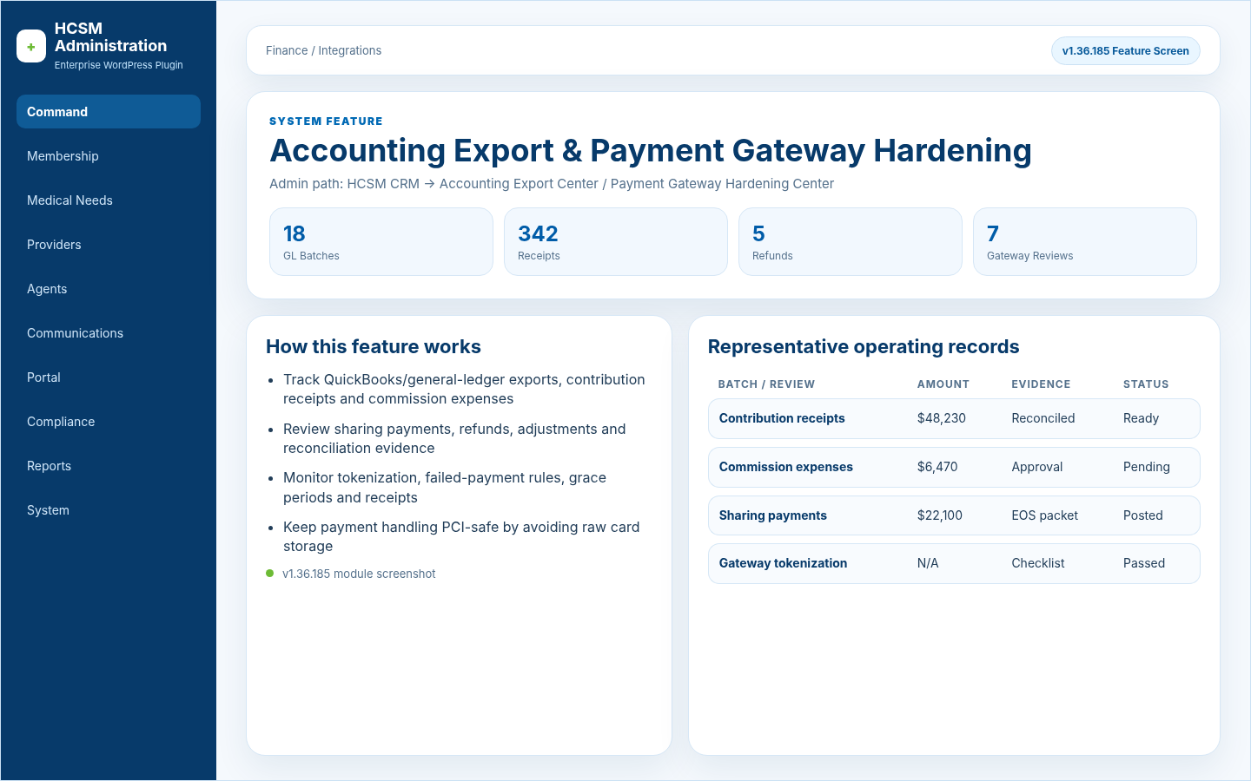The width and height of the screenshot is (1251, 781).
Task: Select the Sharing payments row
Action: (x=954, y=515)
